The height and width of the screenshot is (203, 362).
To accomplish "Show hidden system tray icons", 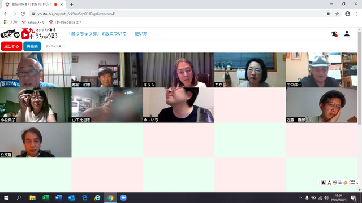I will tap(300, 198).
